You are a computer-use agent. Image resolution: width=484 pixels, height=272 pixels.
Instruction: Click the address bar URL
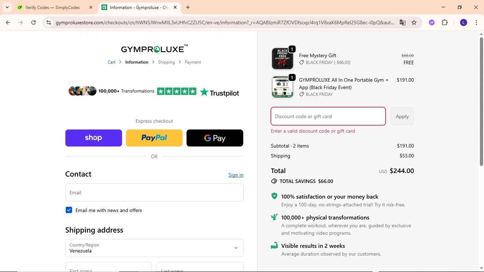(x=225, y=23)
